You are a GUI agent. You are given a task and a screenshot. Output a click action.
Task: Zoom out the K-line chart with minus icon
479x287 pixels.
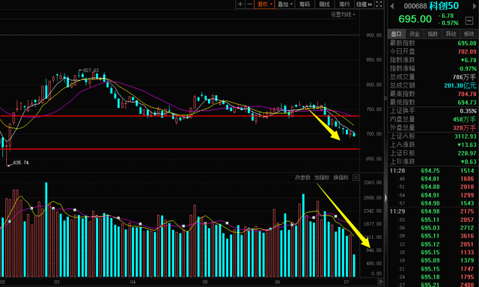[249, 4]
